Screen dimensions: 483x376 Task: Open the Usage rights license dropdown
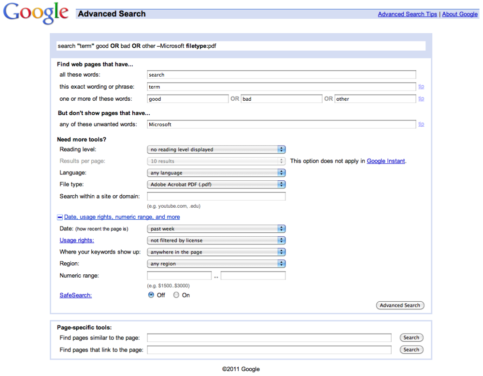tap(216, 240)
